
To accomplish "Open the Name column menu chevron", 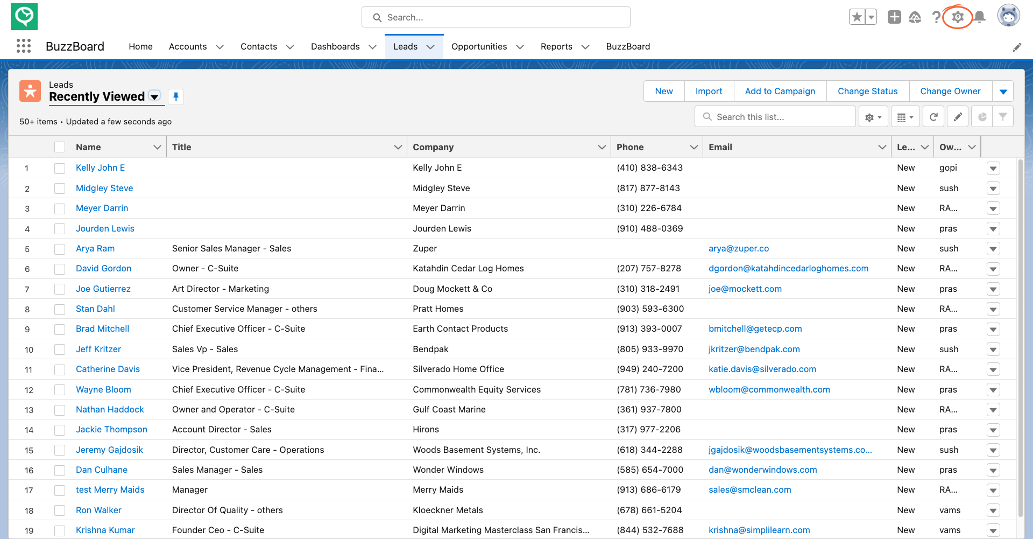I will 157,147.
